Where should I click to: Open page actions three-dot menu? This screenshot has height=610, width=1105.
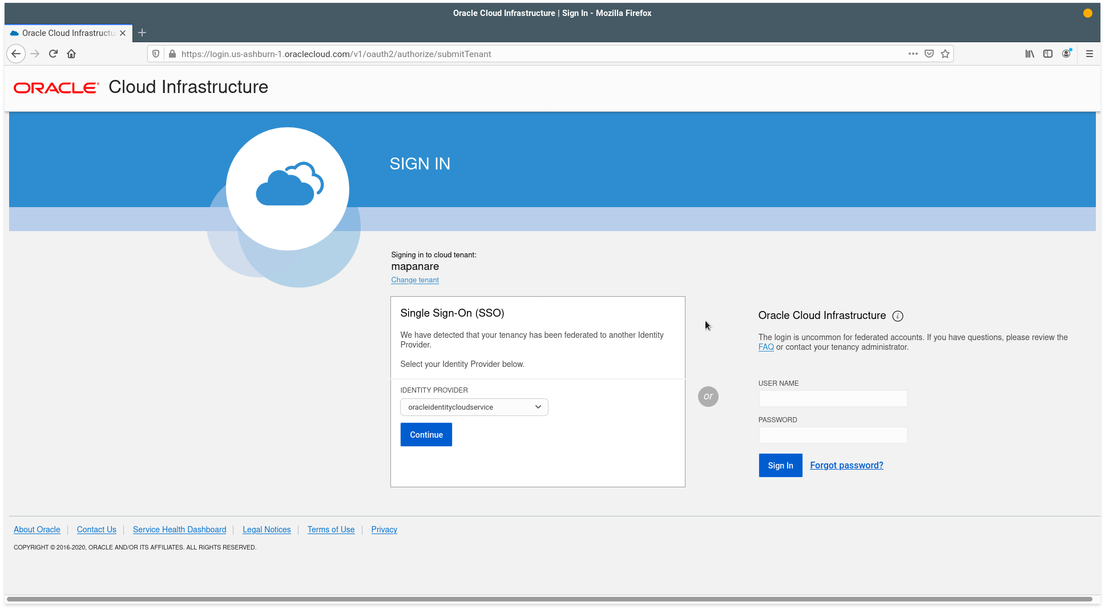point(913,54)
